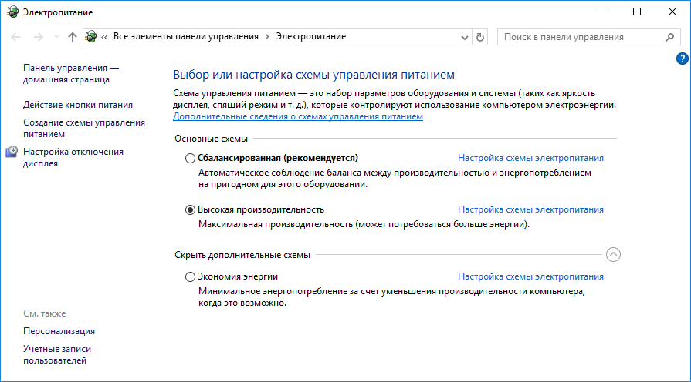Open Дополнительные сведения о схемах управления питанием
The height and width of the screenshot is (382, 691).
[x=298, y=116]
